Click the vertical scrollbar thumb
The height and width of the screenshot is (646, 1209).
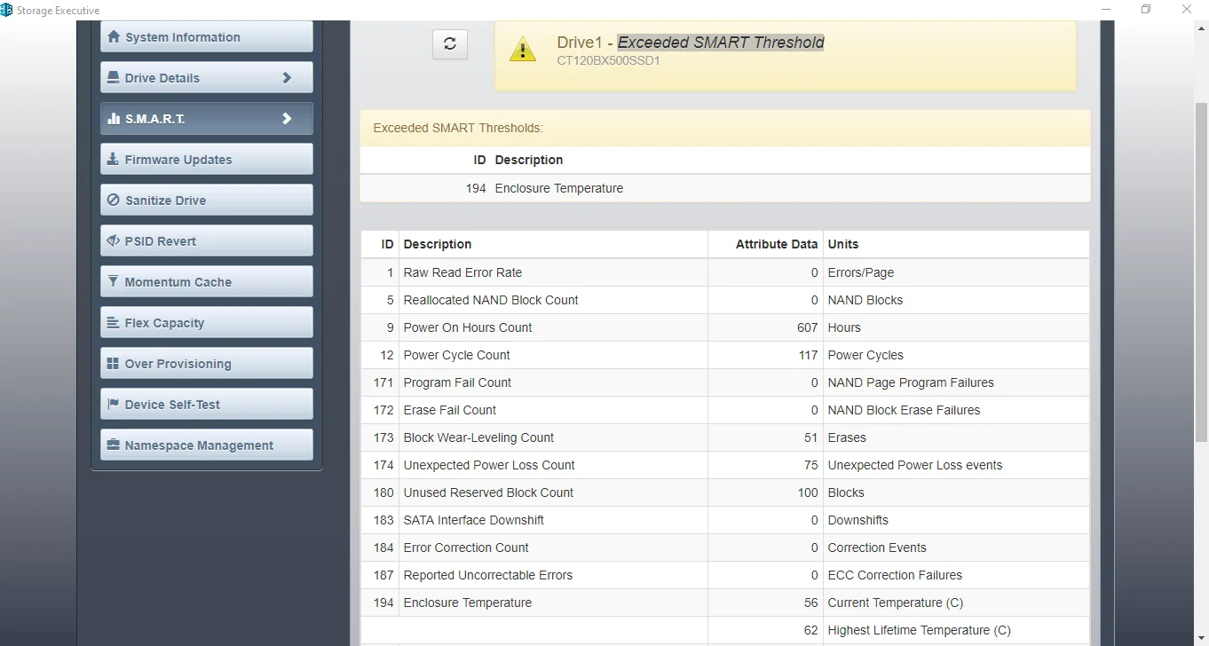click(x=1201, y=272)
